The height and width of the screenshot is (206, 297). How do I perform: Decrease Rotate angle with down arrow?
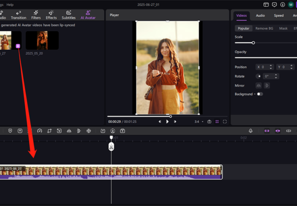click(276, 77)
